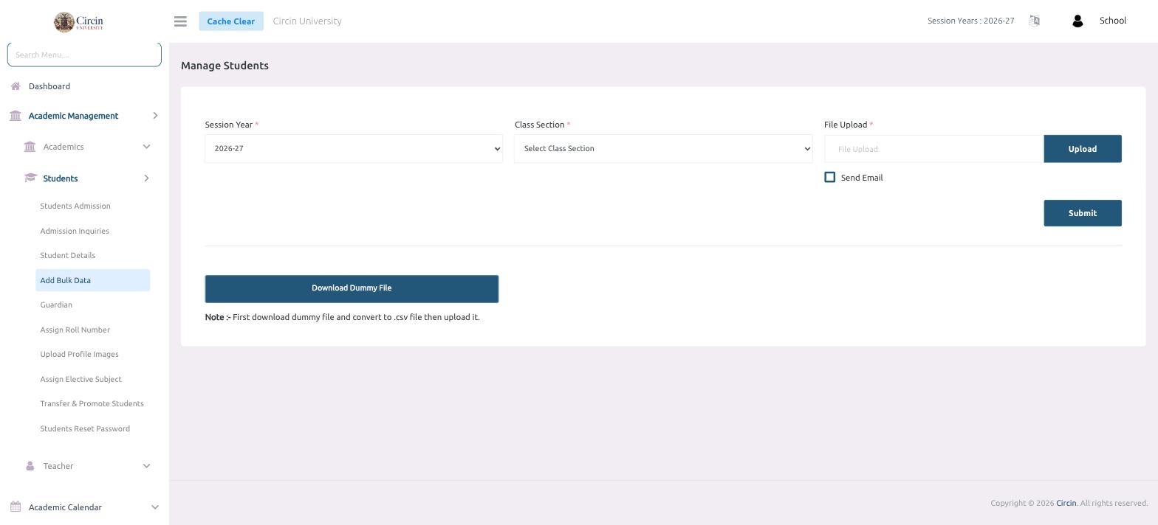Open Upload Profile Images page

[x=80, y=354]
